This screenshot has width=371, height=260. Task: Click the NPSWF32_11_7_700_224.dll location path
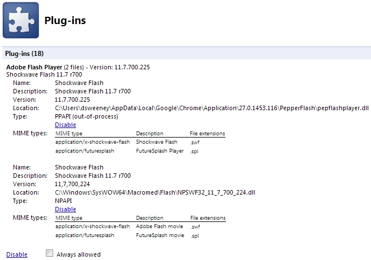155,193
